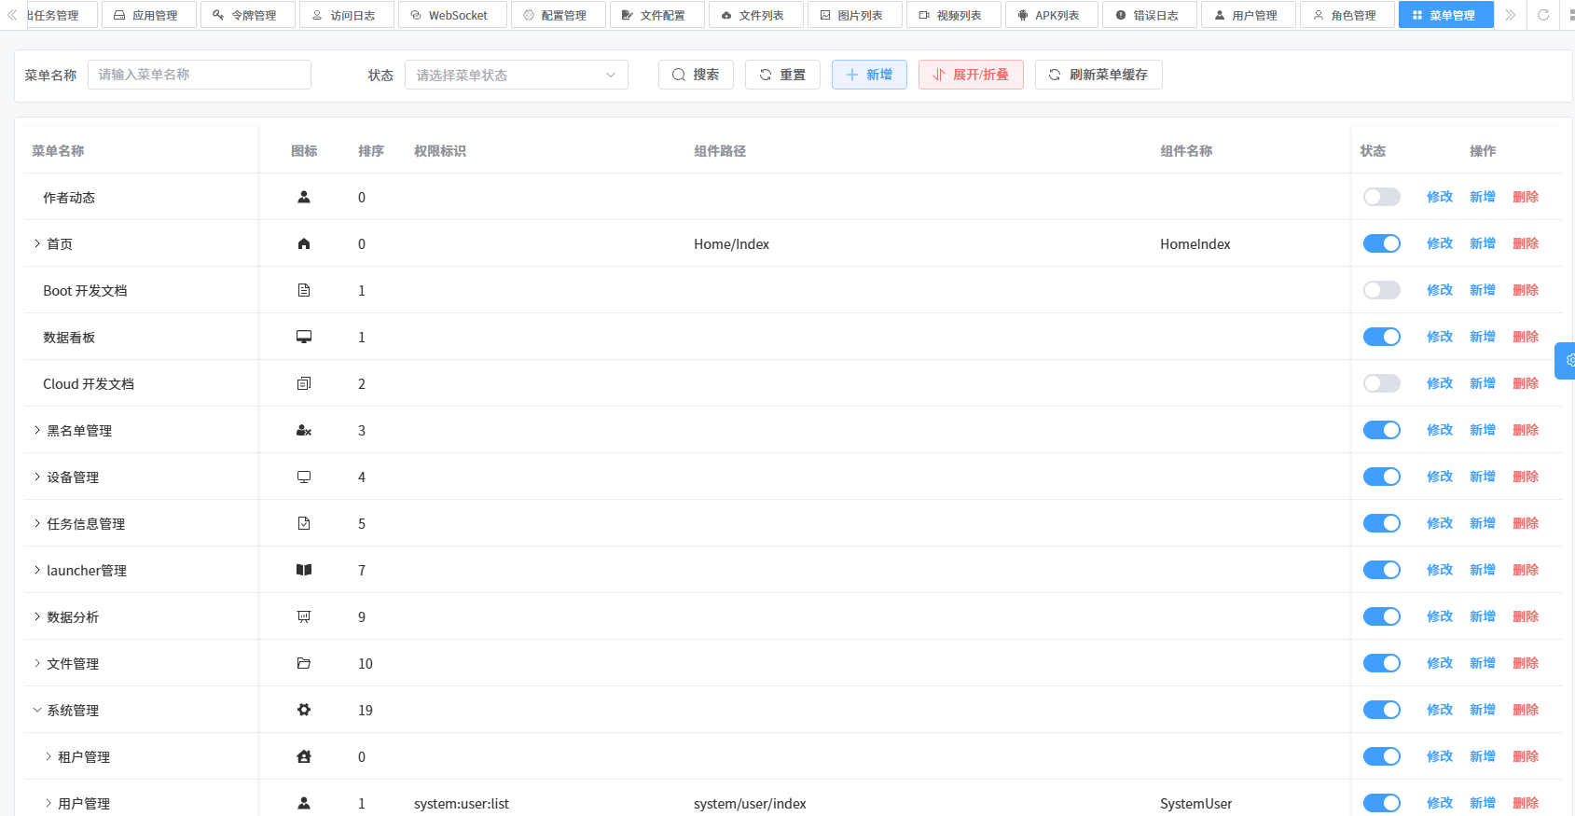This screenshot has height=816, width=1575.
Task: Expand the 数据分析 tree row
Action: 37,616
